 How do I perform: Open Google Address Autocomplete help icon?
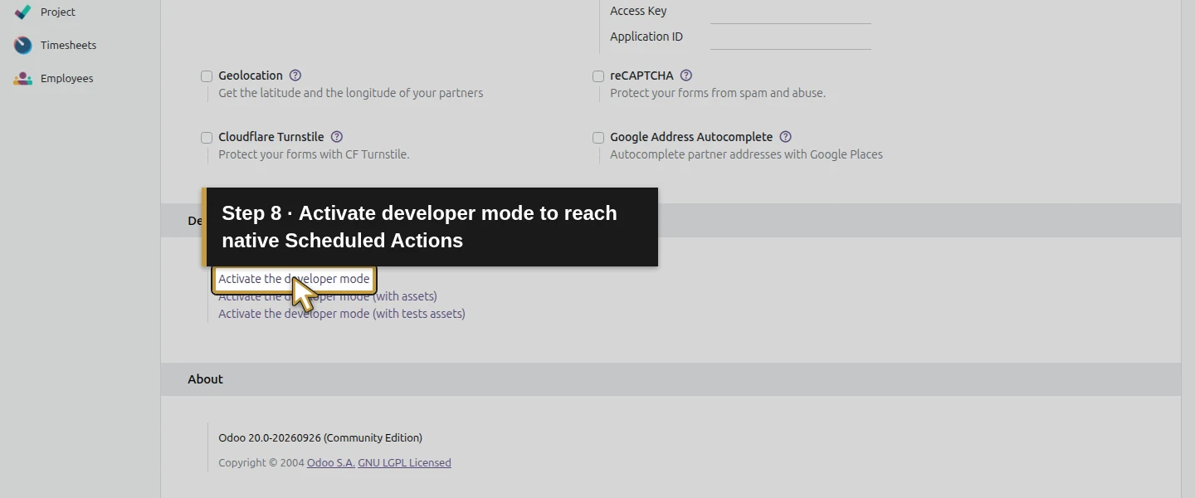point(785,137)
